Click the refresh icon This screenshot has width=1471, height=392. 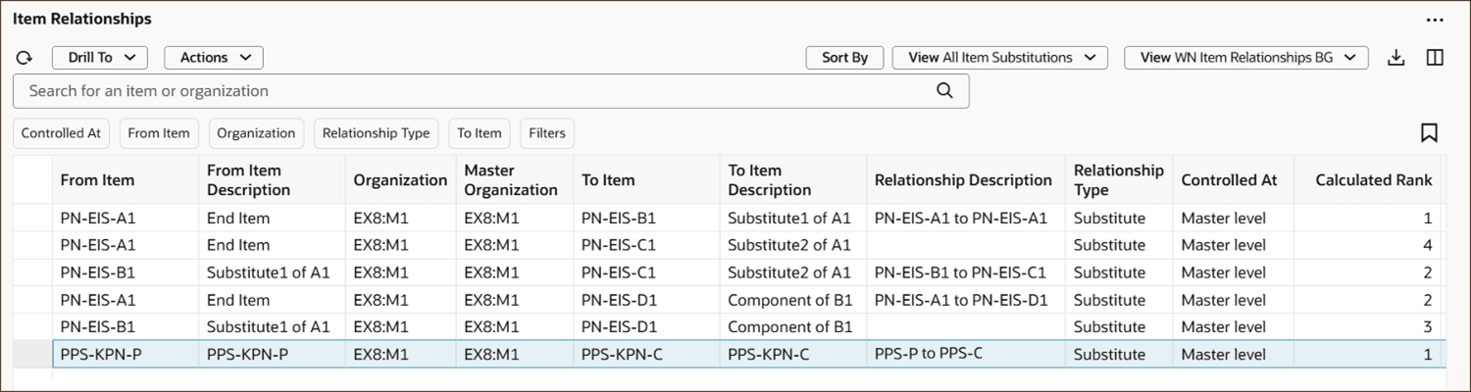[x=25, y=58]
